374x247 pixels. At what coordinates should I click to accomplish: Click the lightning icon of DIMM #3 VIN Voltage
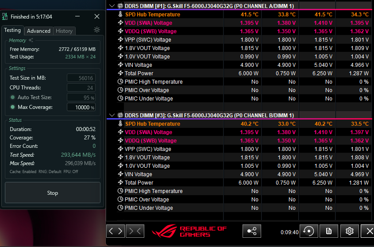(x=120, y=174)
